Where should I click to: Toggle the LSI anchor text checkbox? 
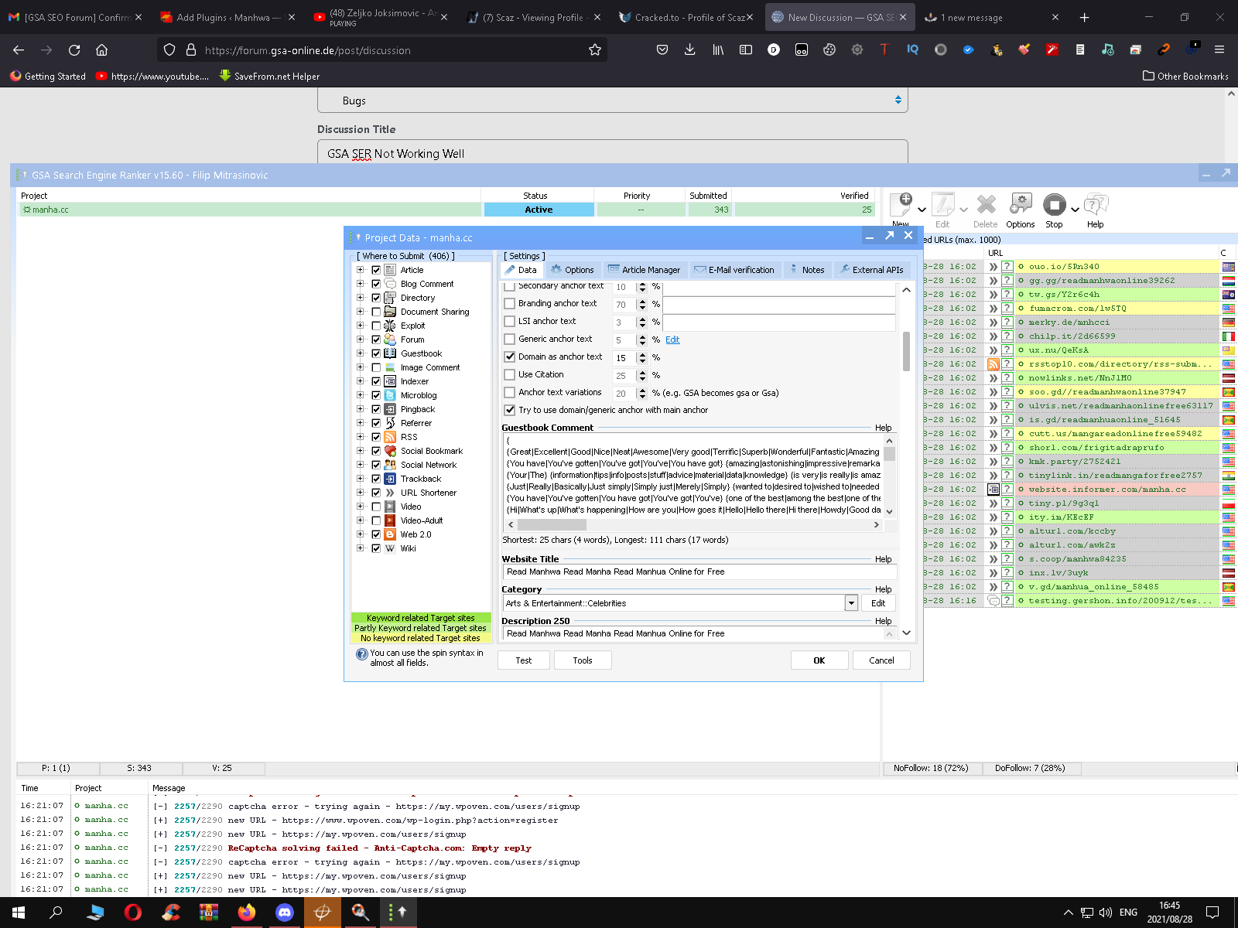509,322
